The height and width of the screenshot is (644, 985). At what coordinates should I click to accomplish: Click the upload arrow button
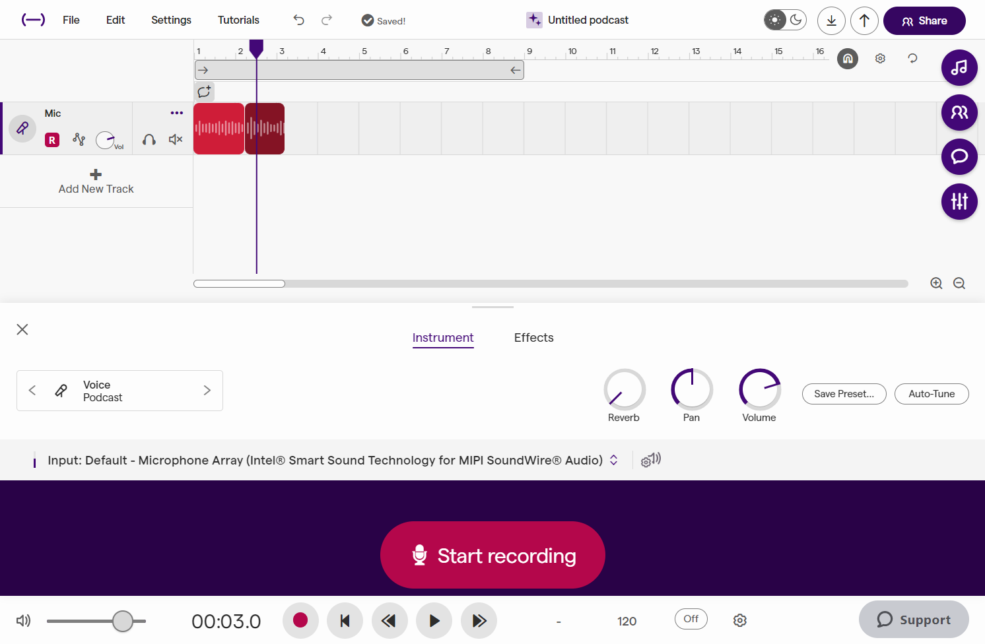[x=864, y=20]
